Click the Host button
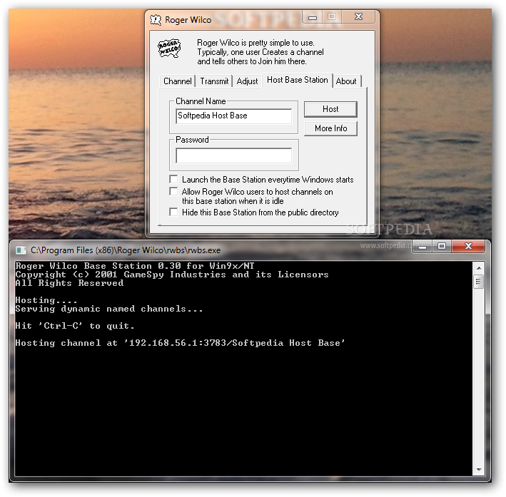Screen dimensions: 506x497 (330, 109)
